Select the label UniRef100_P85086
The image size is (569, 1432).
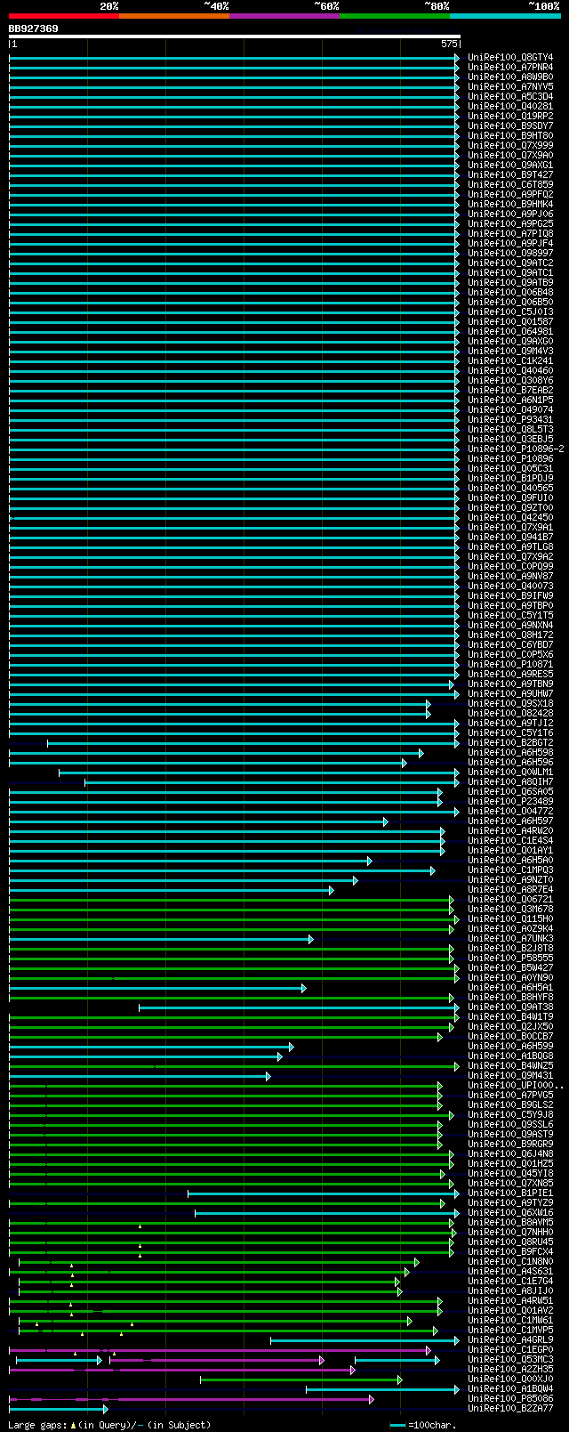click(x=510, y=1399)
